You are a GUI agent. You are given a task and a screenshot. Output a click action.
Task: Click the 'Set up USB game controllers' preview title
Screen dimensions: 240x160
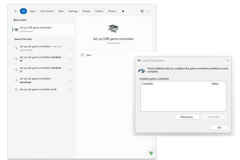(113, 39)
